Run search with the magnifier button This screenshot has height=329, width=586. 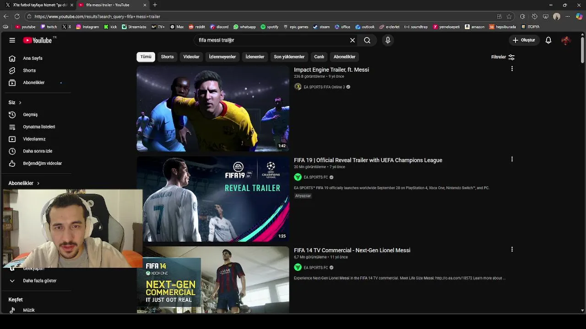tap(367, 40)
